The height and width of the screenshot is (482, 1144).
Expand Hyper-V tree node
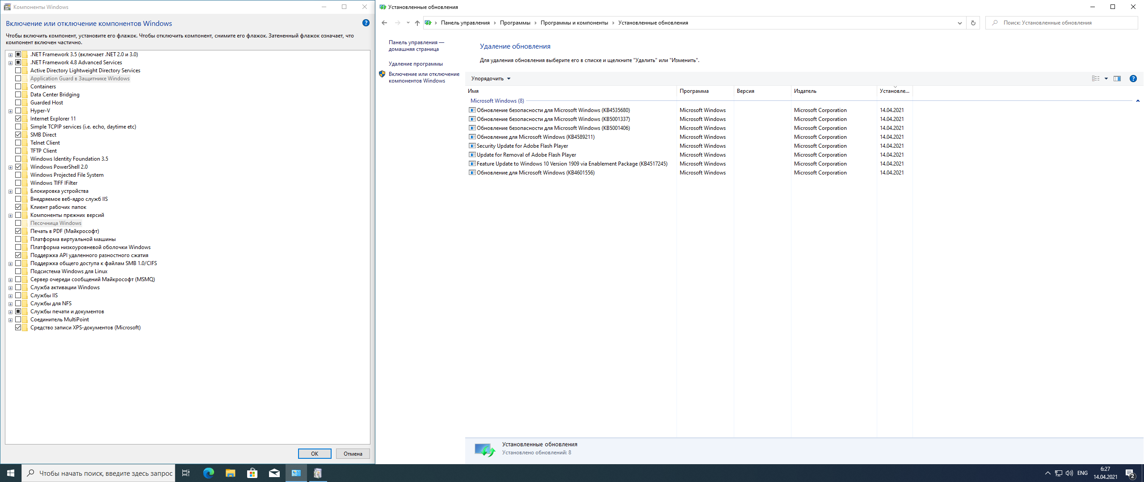tap(10, 111)
